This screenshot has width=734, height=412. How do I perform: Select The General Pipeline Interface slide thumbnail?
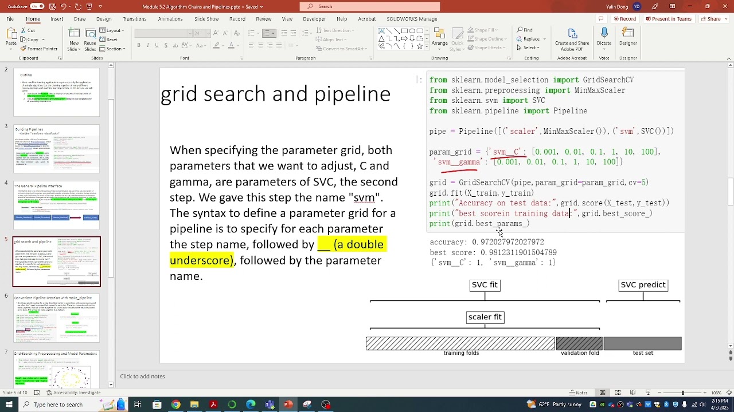[x=57, y=205]
